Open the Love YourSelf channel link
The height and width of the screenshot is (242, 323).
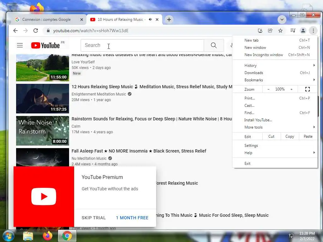pos(83,62)
